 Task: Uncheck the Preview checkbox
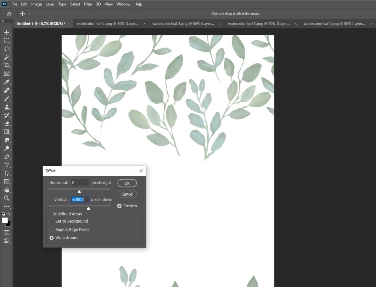point(119,206)
